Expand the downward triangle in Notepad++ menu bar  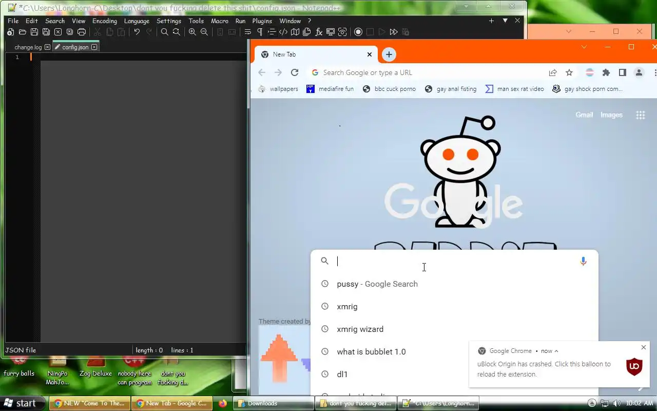[x=505, y=21]
